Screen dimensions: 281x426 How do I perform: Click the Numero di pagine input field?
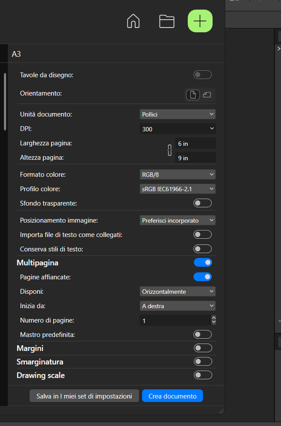point(175,320)
